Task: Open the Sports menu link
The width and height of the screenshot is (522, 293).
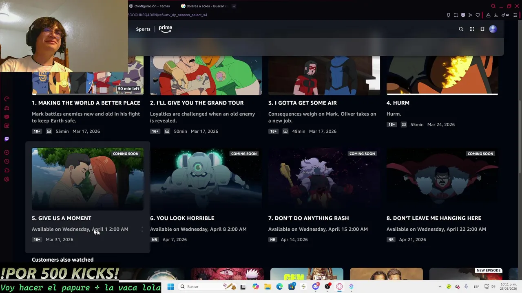Action: (x=143, y=29)
